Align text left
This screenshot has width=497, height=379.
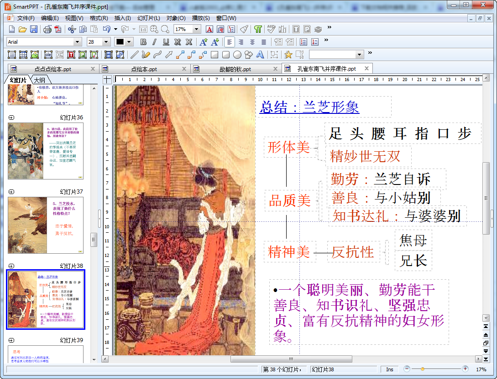point(230,42)
